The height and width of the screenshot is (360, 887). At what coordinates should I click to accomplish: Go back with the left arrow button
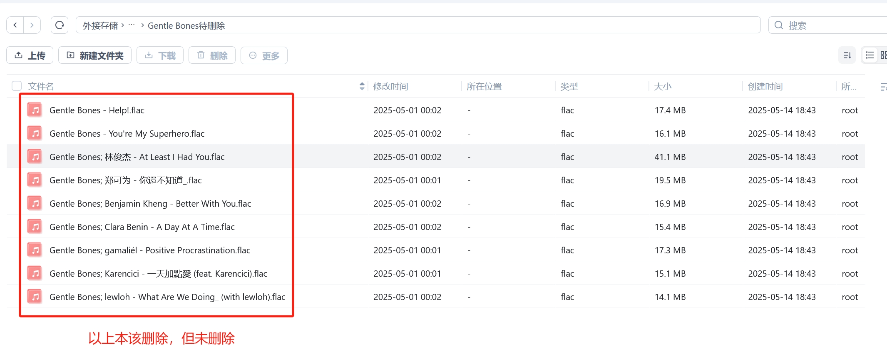[x=15, y=25]
